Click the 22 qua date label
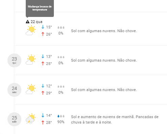The image size is (167, 134). pyautogui.click(x=36, y=22)
